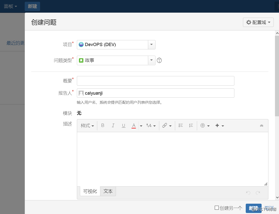Screen dimensions: 279x214
Task: Click the DevOPS project avatar icon
Action: coord(81,44)
